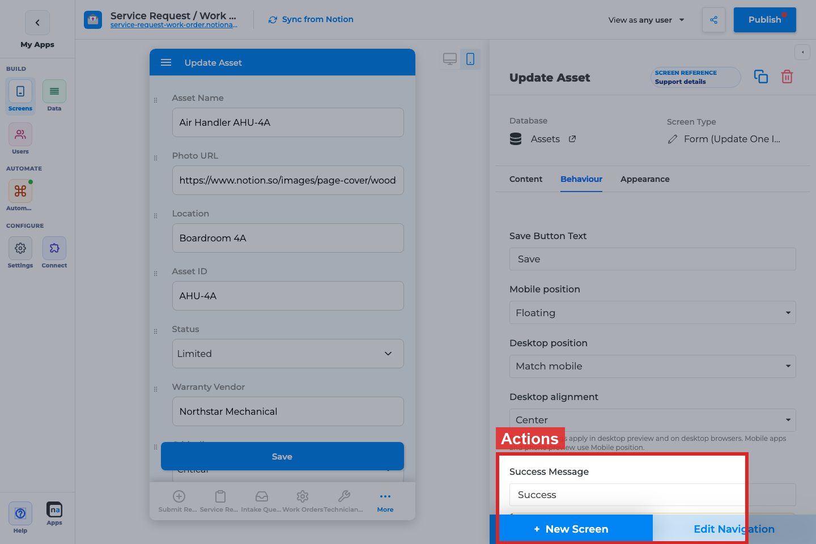The width and height of the screenshot is (816, 544).
Task: Expand the Status dropdown showing Limited
Action: 288,354
